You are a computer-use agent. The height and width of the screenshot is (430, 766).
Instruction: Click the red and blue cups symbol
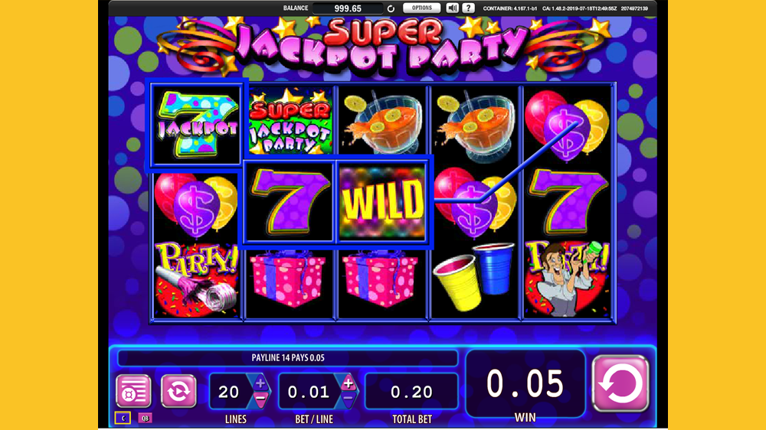pos(474,277)
